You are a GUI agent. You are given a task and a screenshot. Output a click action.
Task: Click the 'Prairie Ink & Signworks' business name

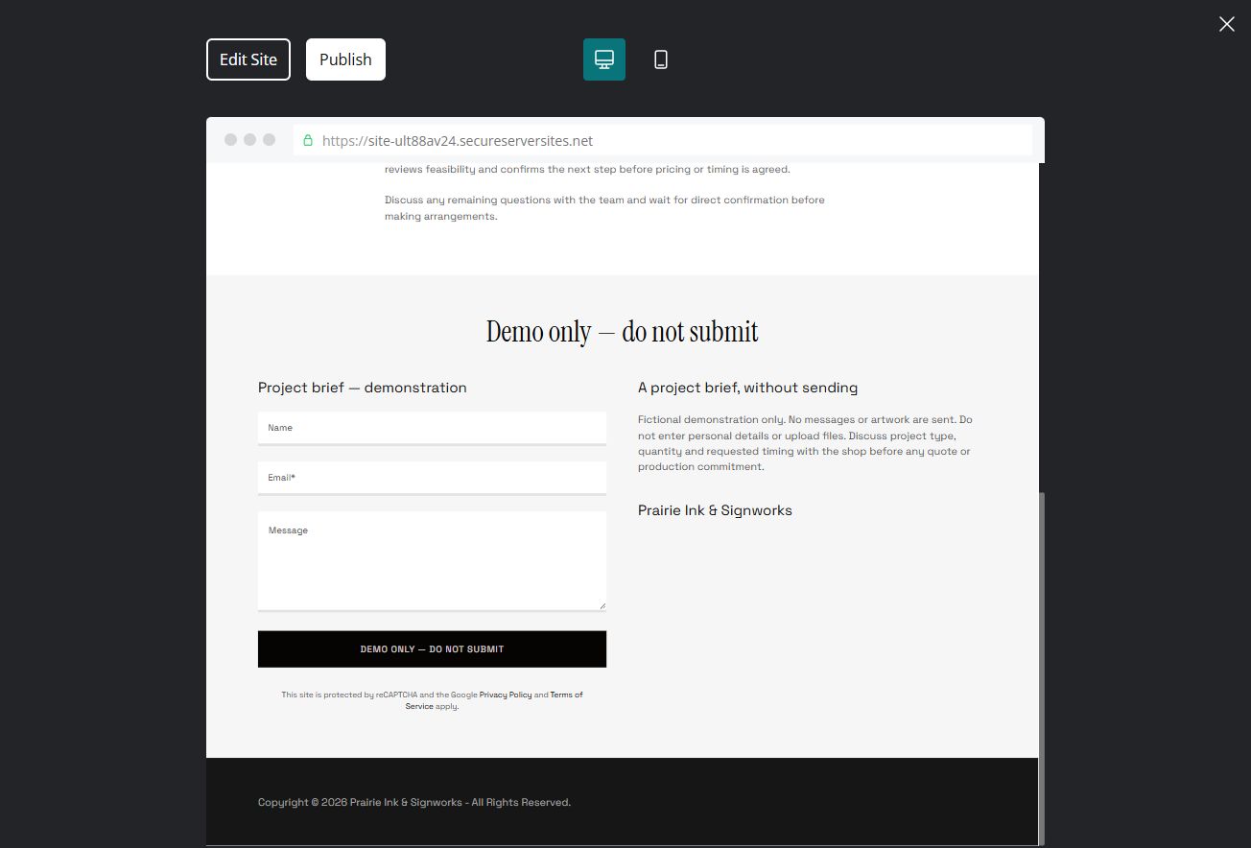point(715,510)
